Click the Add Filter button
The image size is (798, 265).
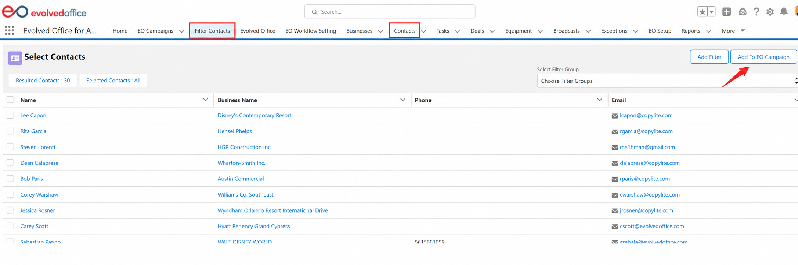709,57
